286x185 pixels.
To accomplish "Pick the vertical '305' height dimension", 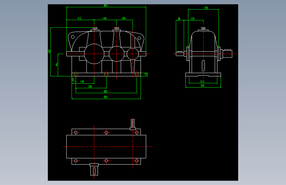I will tap(49, 52).
